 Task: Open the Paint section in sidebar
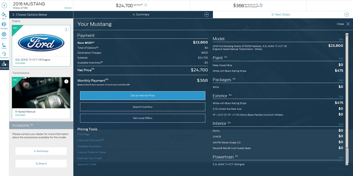tap(4, 15)
